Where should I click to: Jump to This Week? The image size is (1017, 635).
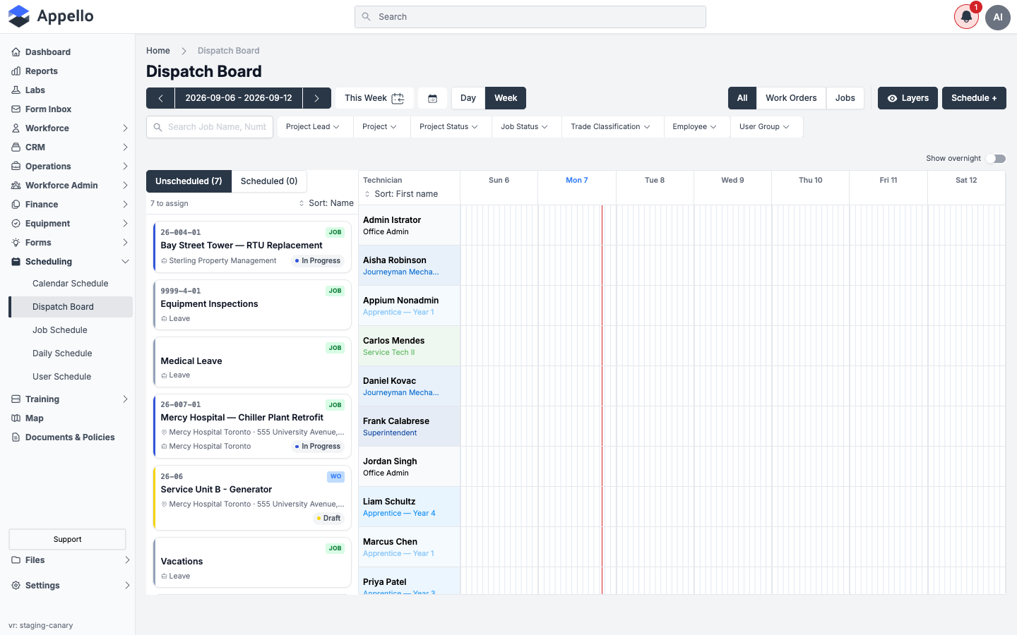(x=374, y=98)
